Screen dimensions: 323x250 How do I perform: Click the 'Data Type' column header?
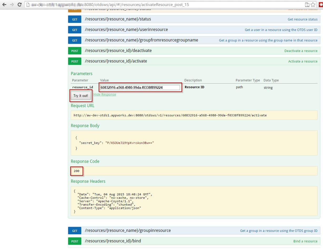click(x=271, y=80)
